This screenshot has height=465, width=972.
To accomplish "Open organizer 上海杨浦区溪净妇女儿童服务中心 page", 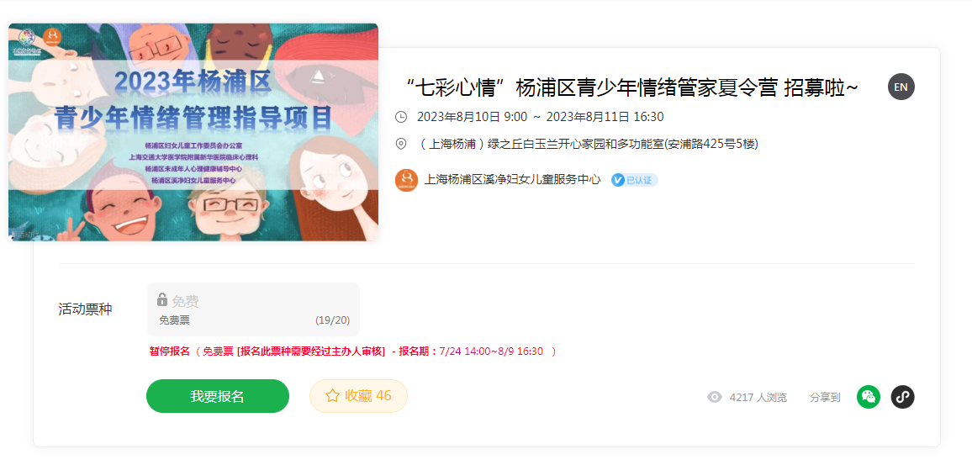I will point(512,180).
